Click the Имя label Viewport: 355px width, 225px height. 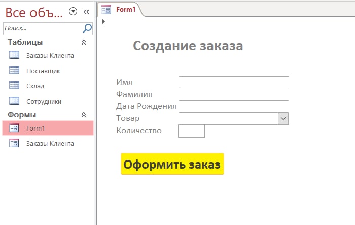125,82
